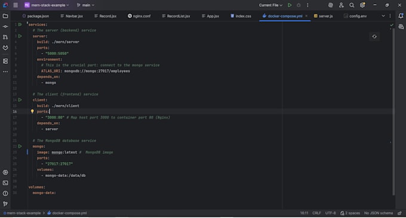Click the "3000:80" port mapping value
406x218 pixels.
[55, 117]
